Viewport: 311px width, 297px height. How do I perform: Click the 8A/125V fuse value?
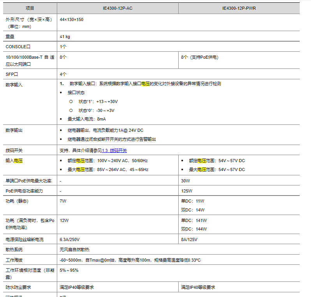189,239
